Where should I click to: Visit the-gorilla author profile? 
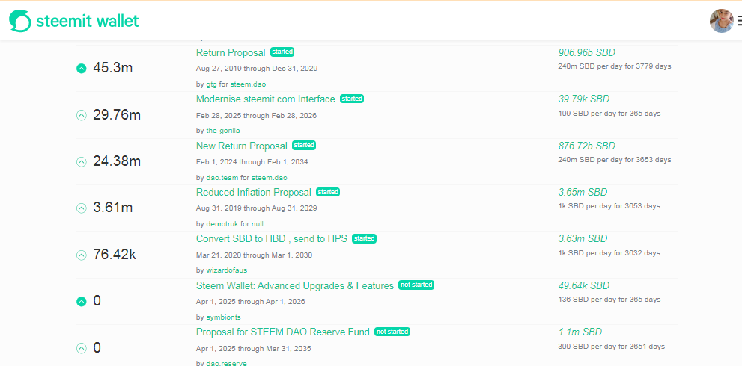coord(223,131)
